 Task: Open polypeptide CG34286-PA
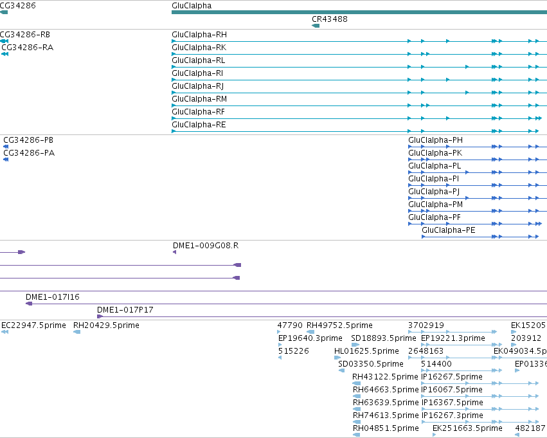(x=29, y=153)
